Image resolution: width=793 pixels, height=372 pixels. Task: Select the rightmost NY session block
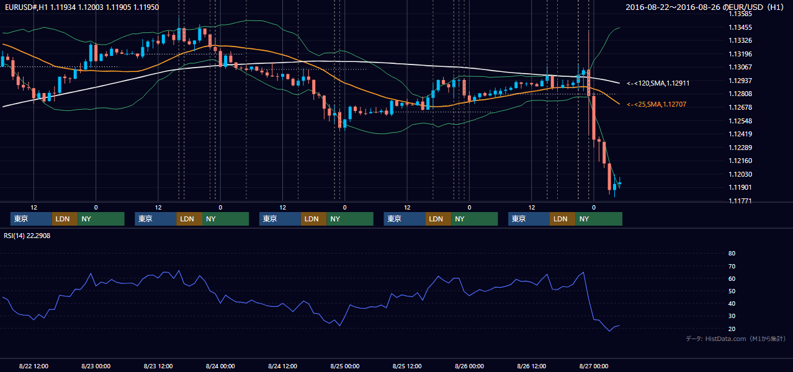pyautogui.click(x=599, y=219)
